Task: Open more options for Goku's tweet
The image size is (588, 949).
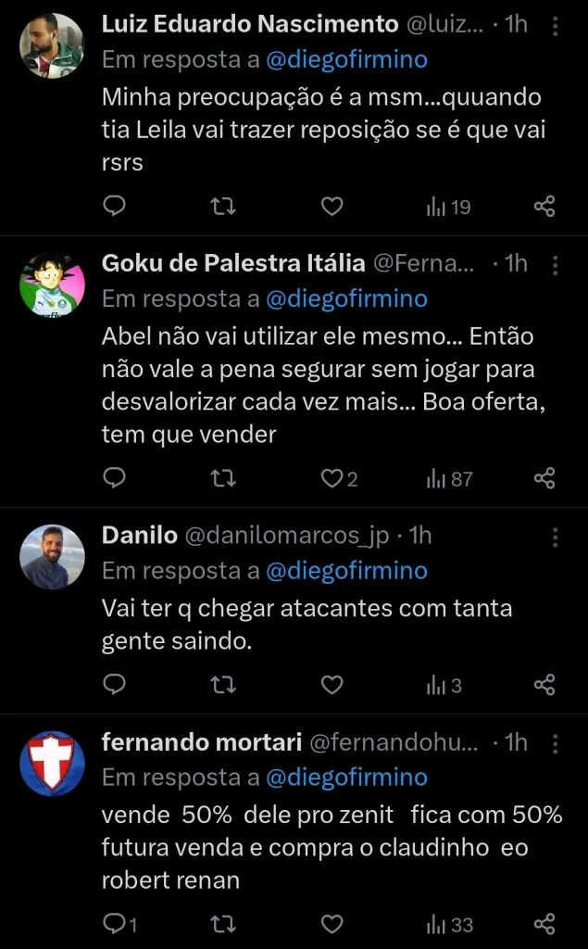Action: (x=555, y=265)
